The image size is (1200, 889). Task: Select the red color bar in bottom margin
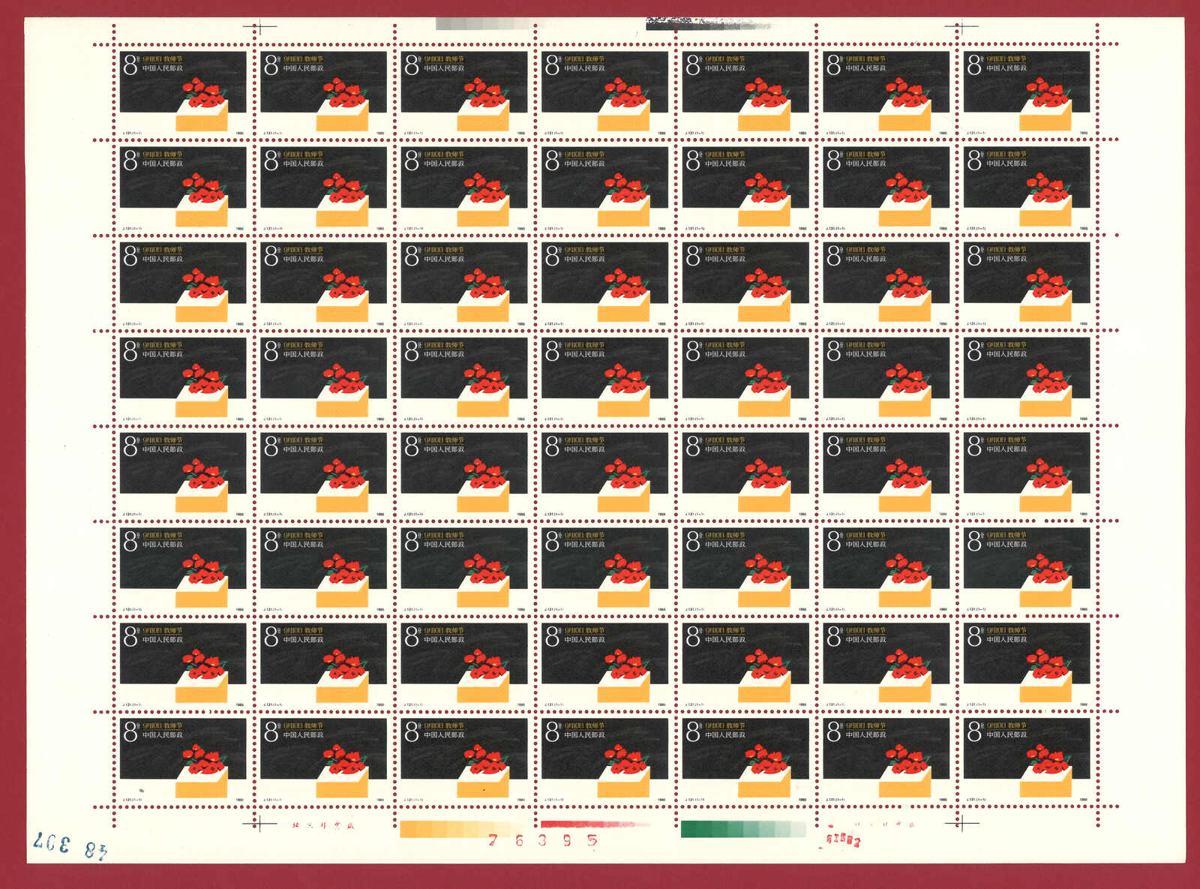click(594, 824)
